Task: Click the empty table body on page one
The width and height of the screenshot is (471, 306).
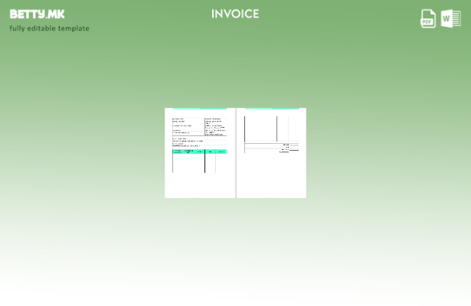Action: point(188,164)
